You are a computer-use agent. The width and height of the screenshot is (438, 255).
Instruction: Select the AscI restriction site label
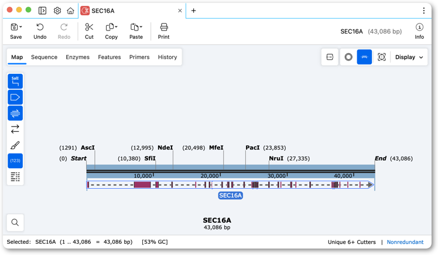pos(88,148)
